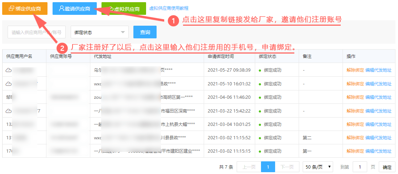The height and width of the screenshot is (174, 398).
Task: Click the jump-to-page number field
Action: tap(360, 167)
